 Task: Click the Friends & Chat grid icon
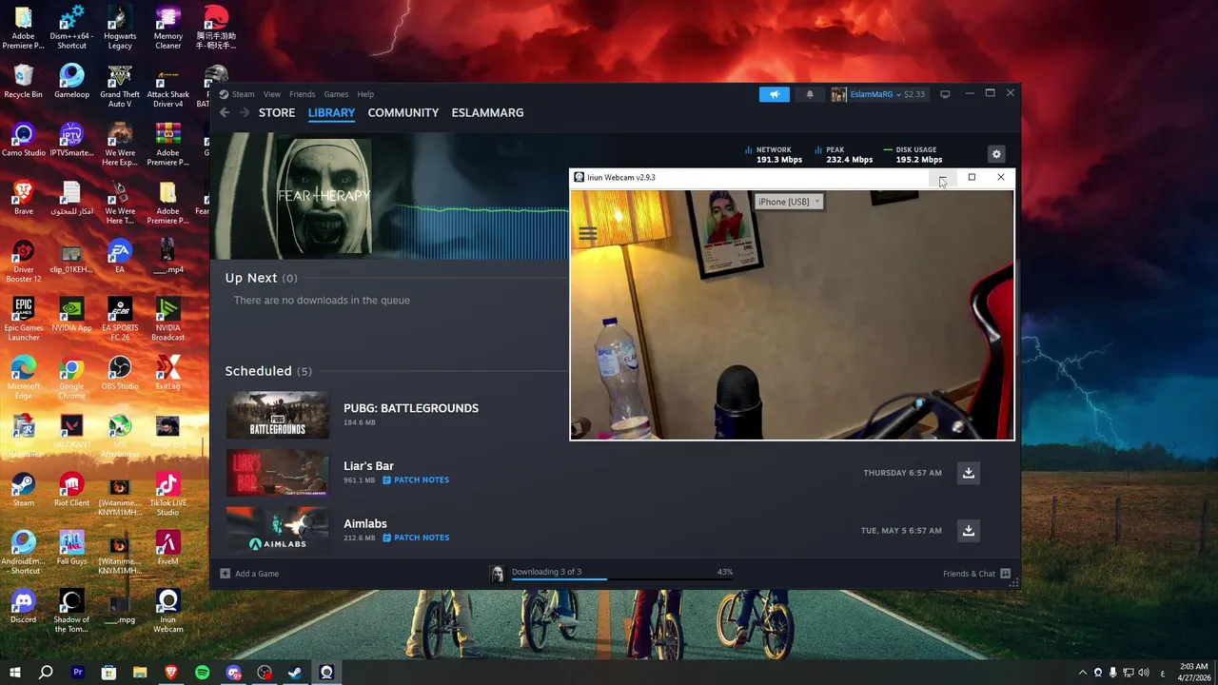[x=1005, y=574]
